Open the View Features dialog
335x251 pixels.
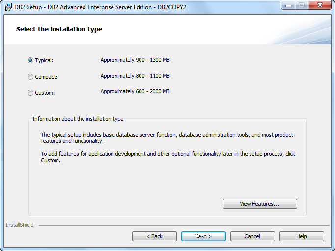[x=260, y=204]
